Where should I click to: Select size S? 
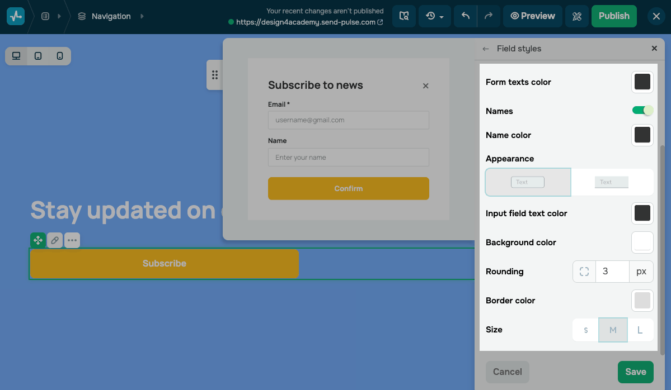pyautogui.click(x=586, y=330)
